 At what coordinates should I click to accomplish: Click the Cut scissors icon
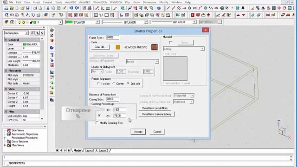tap(48, 8)
